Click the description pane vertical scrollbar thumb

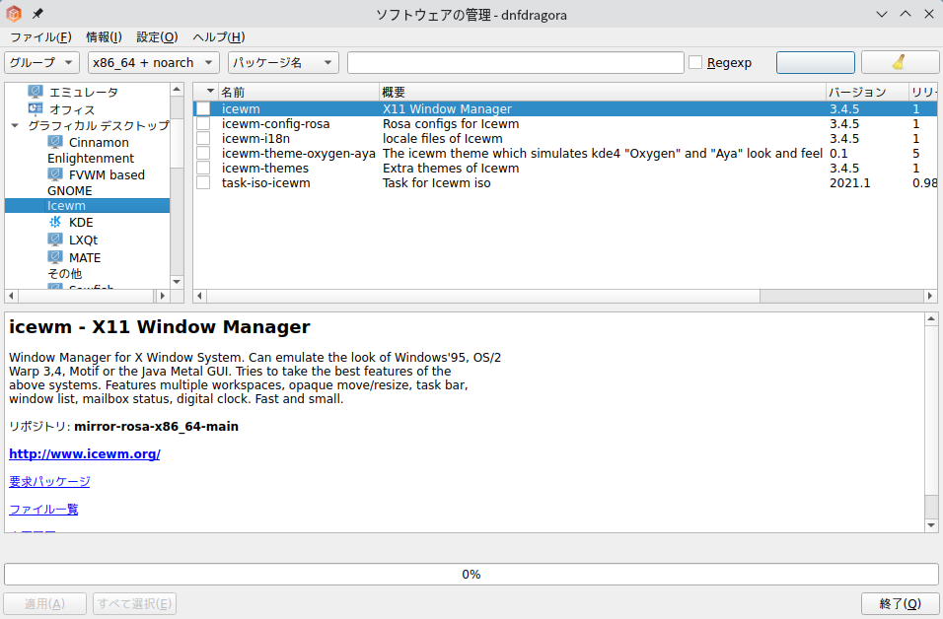(931, 410)
